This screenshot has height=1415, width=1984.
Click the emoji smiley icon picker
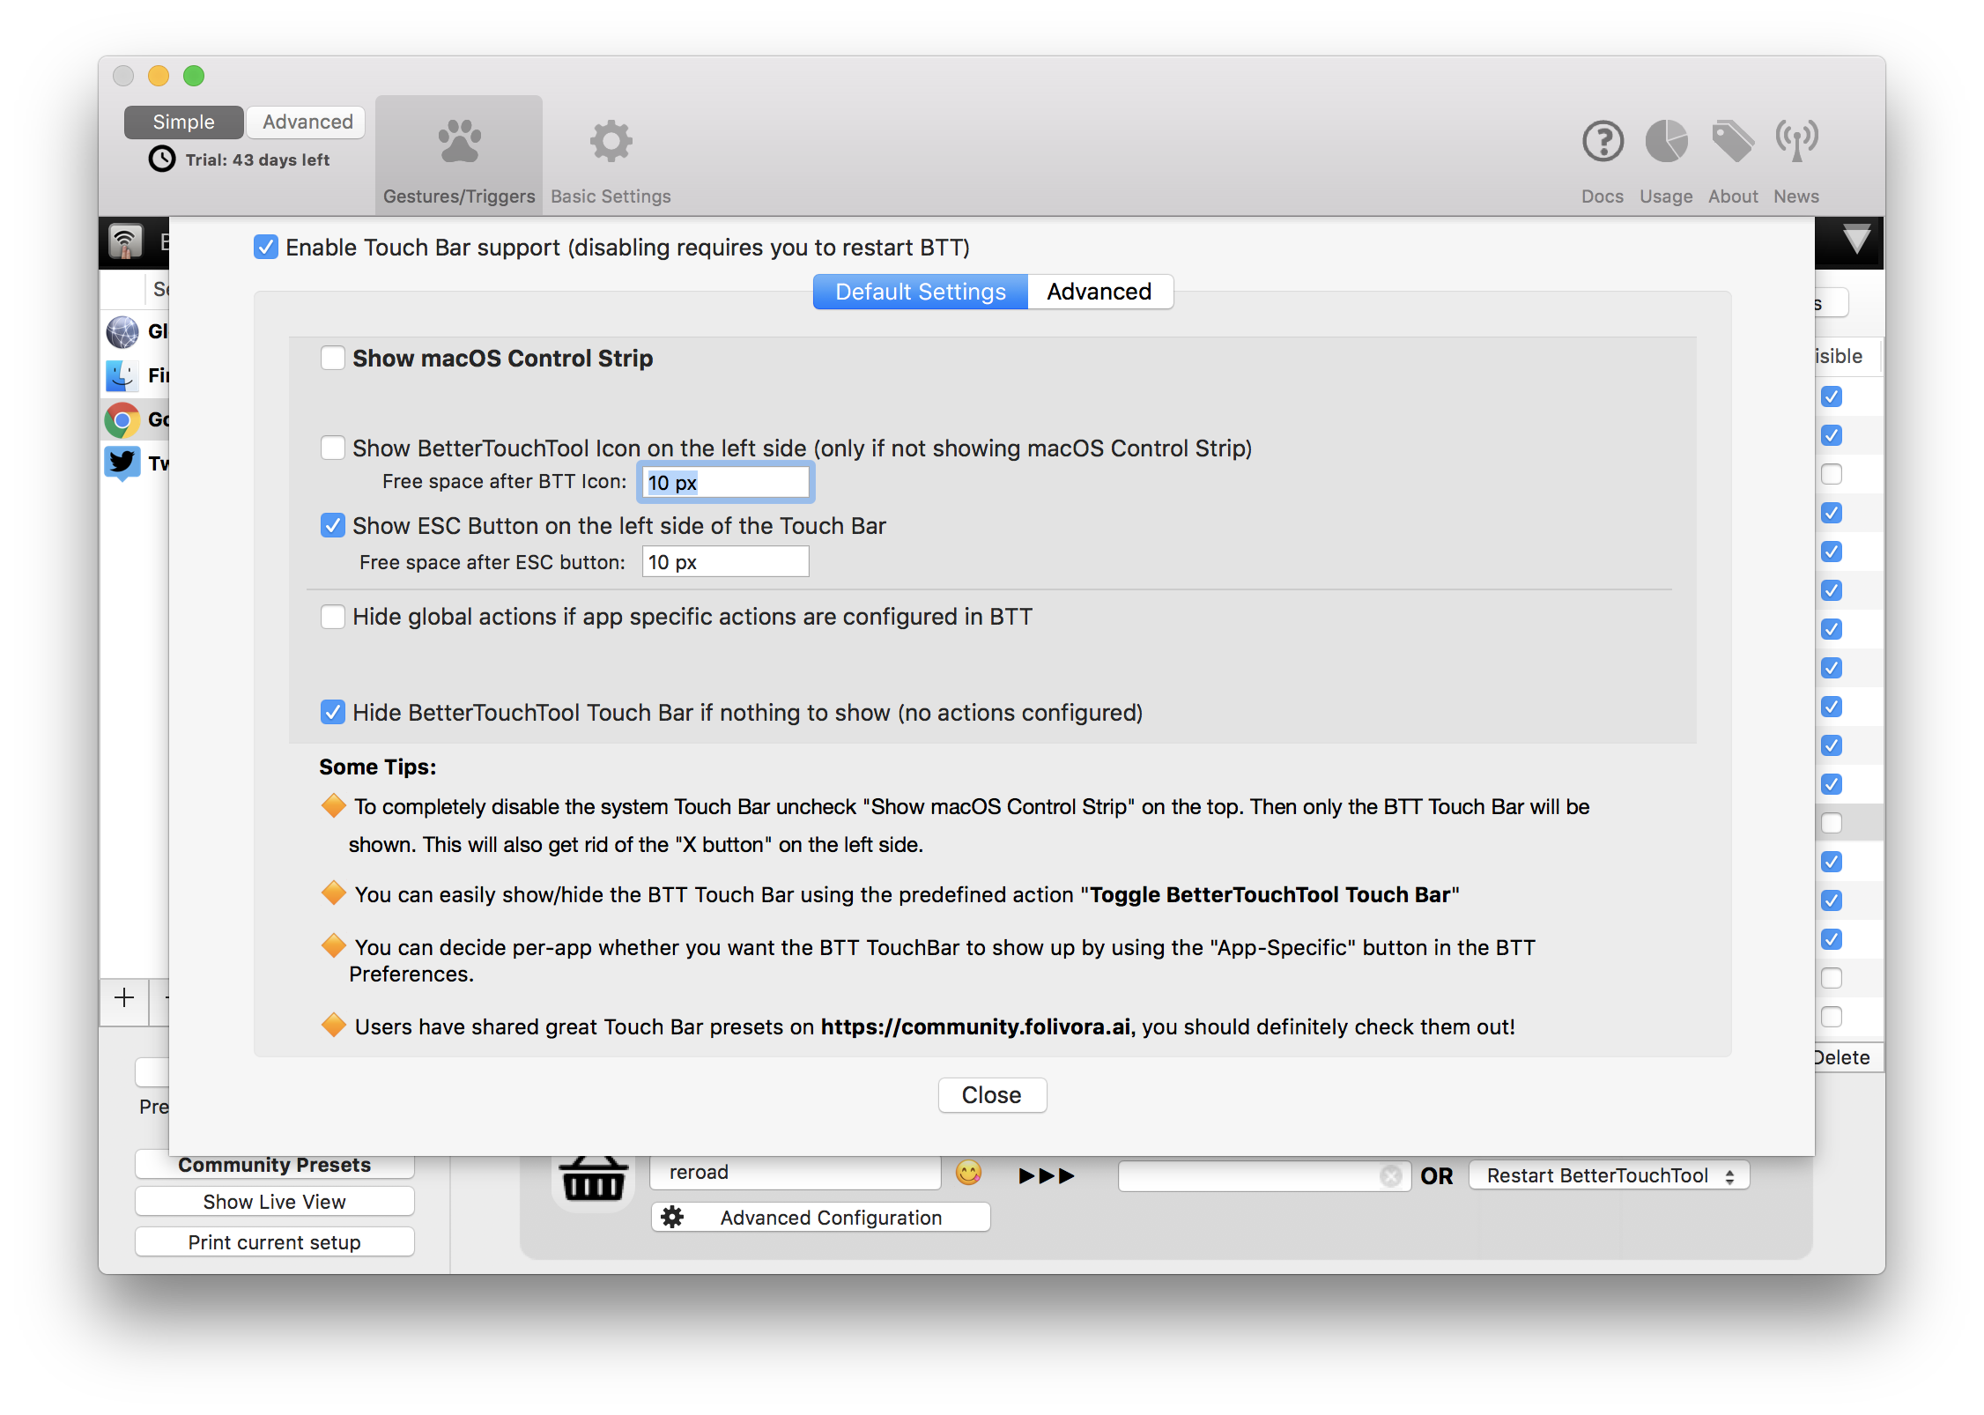[968, 1173]
